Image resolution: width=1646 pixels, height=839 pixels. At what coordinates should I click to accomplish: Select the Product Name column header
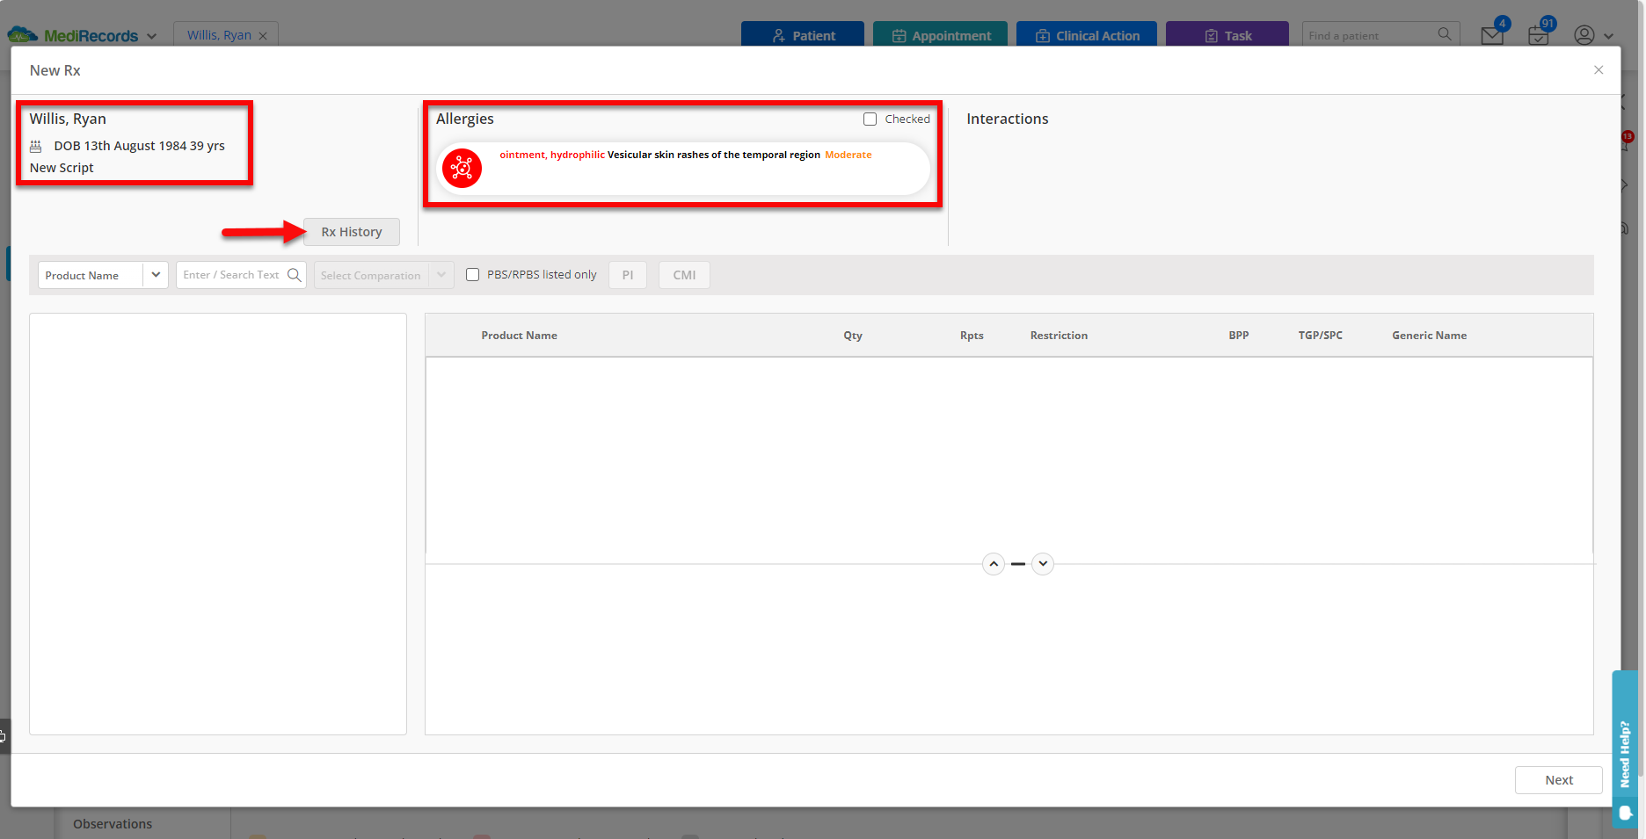click(x=519, y=336)
